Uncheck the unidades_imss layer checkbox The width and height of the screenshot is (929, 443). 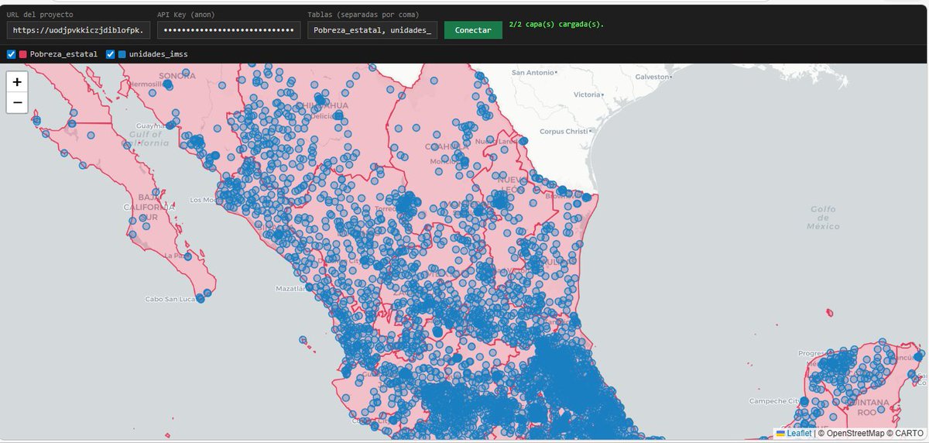tap(111, 54)
